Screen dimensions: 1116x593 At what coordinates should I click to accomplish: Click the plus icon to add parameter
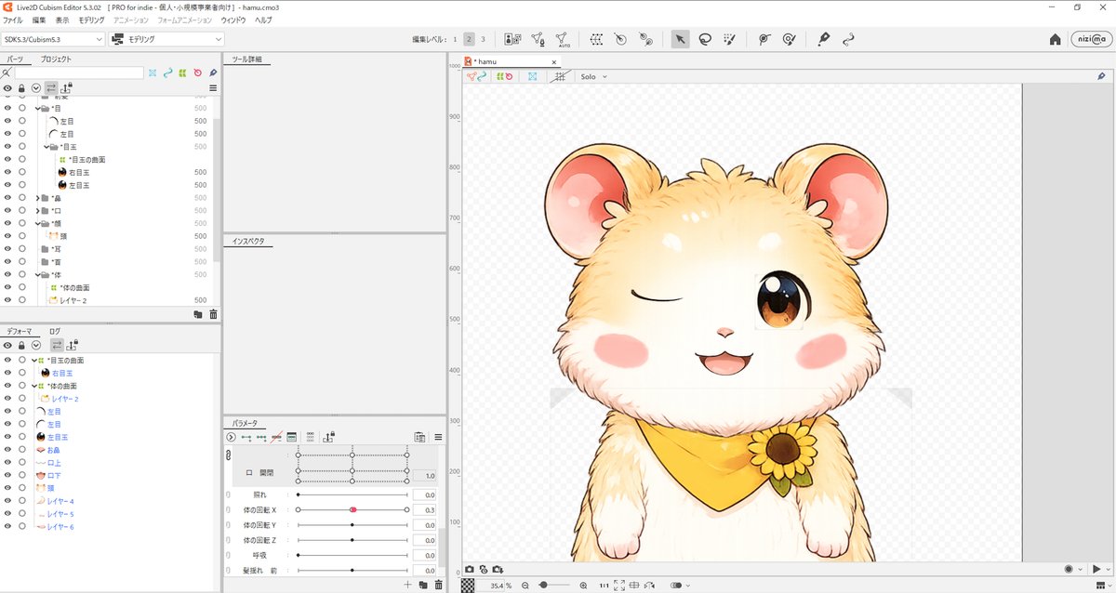click(407, 585)
